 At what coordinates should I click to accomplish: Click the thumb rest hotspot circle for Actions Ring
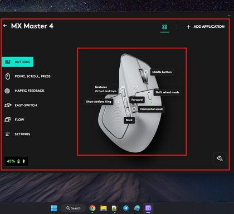click(117, 102)
